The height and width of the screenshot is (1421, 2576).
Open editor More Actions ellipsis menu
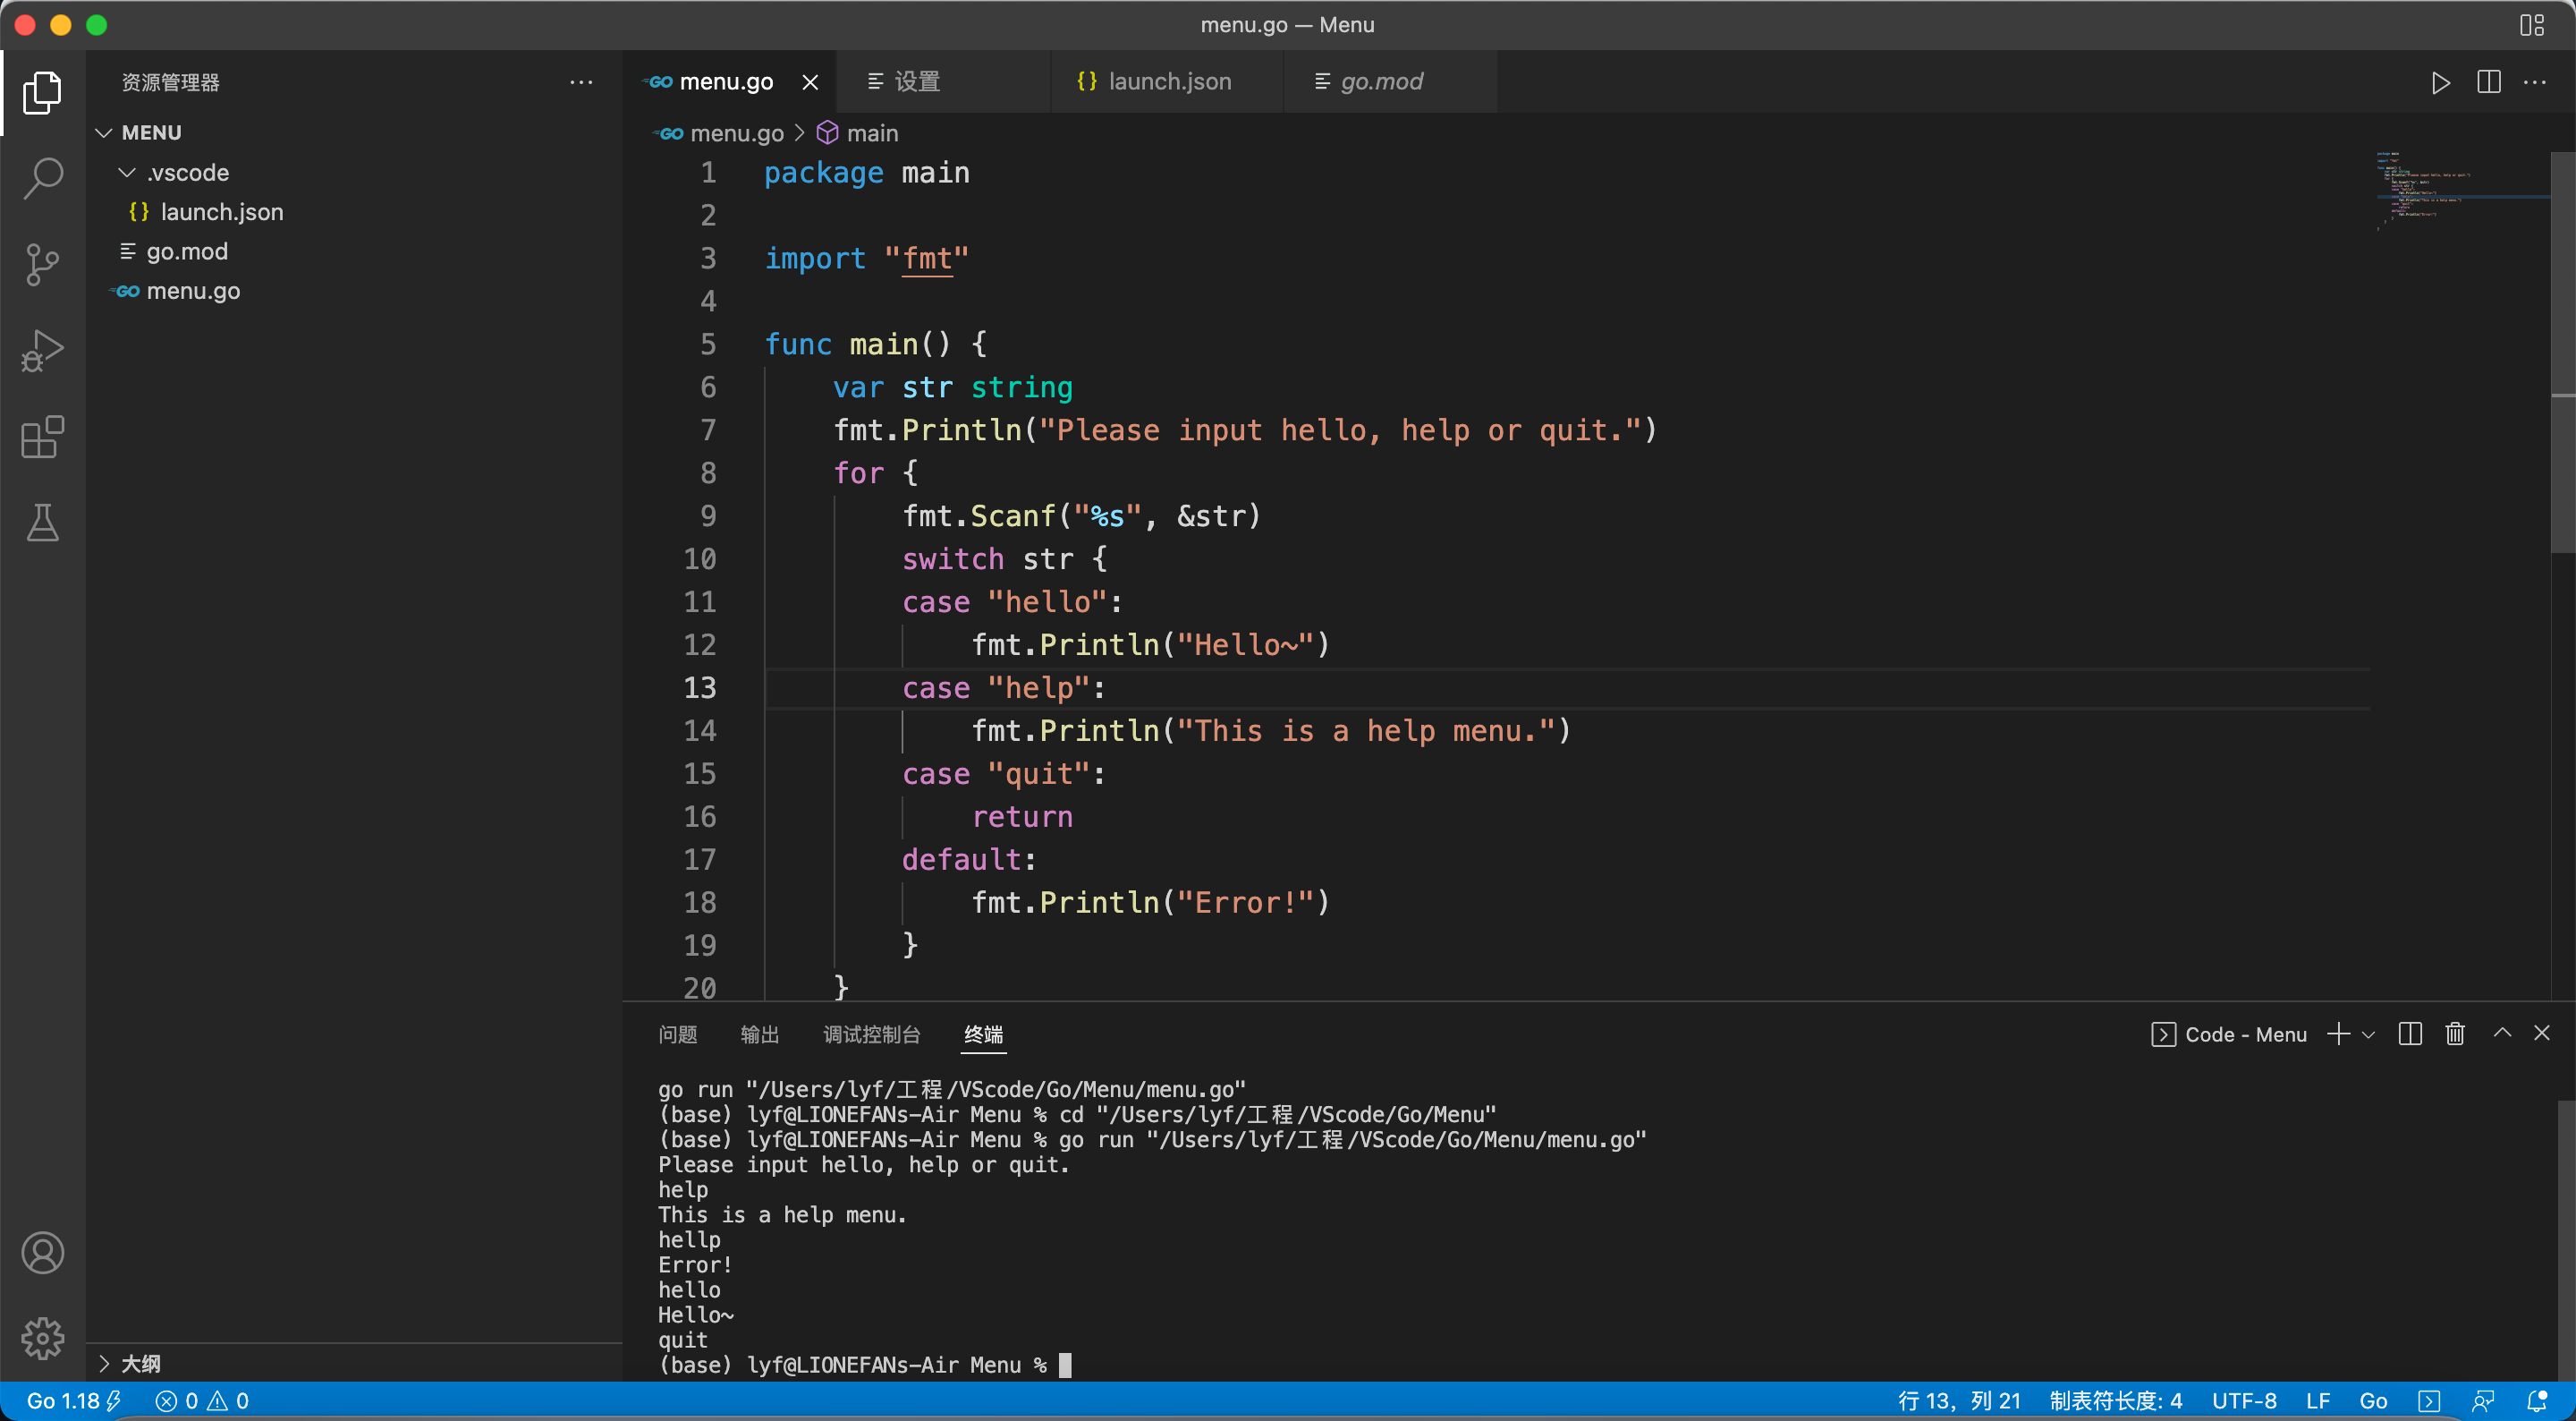[x=2535, y=82]
